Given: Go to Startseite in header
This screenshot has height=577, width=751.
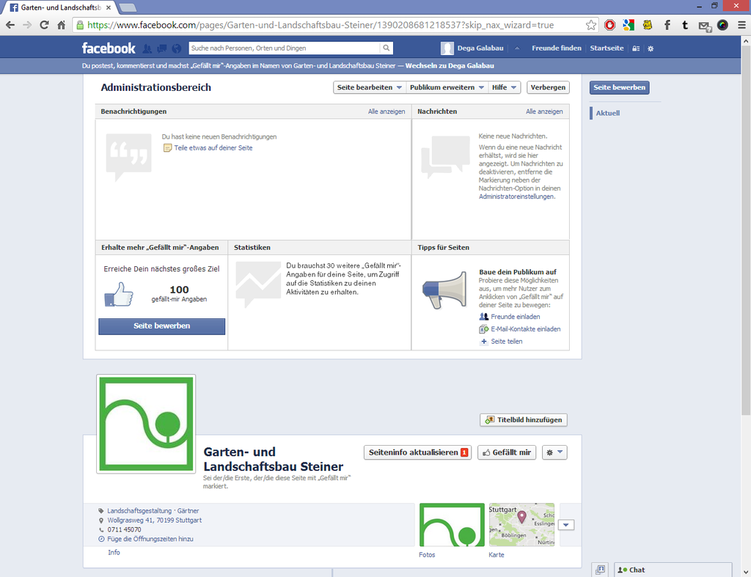Looking at the screenshot, I should point(607,48).
